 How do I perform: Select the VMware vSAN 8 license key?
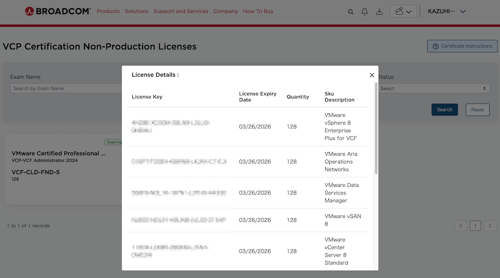click(x=179, y=220)
